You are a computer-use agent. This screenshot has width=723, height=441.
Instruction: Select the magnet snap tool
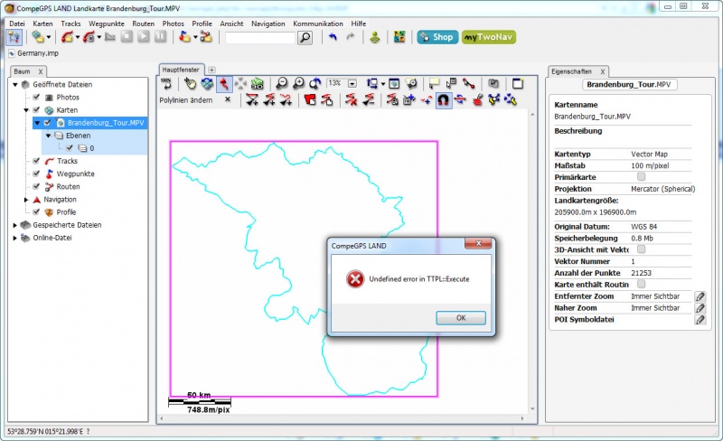tap(444, 100)
